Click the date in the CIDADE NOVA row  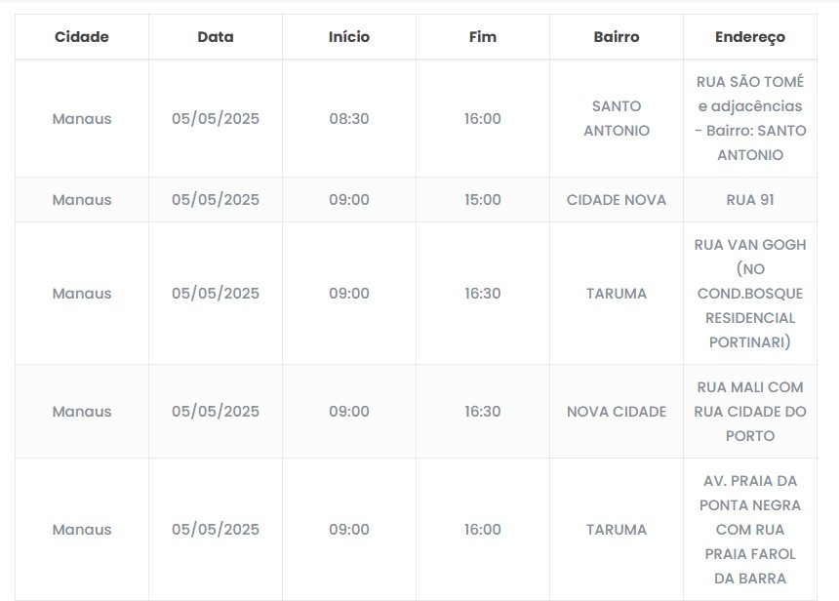(216, 200)
